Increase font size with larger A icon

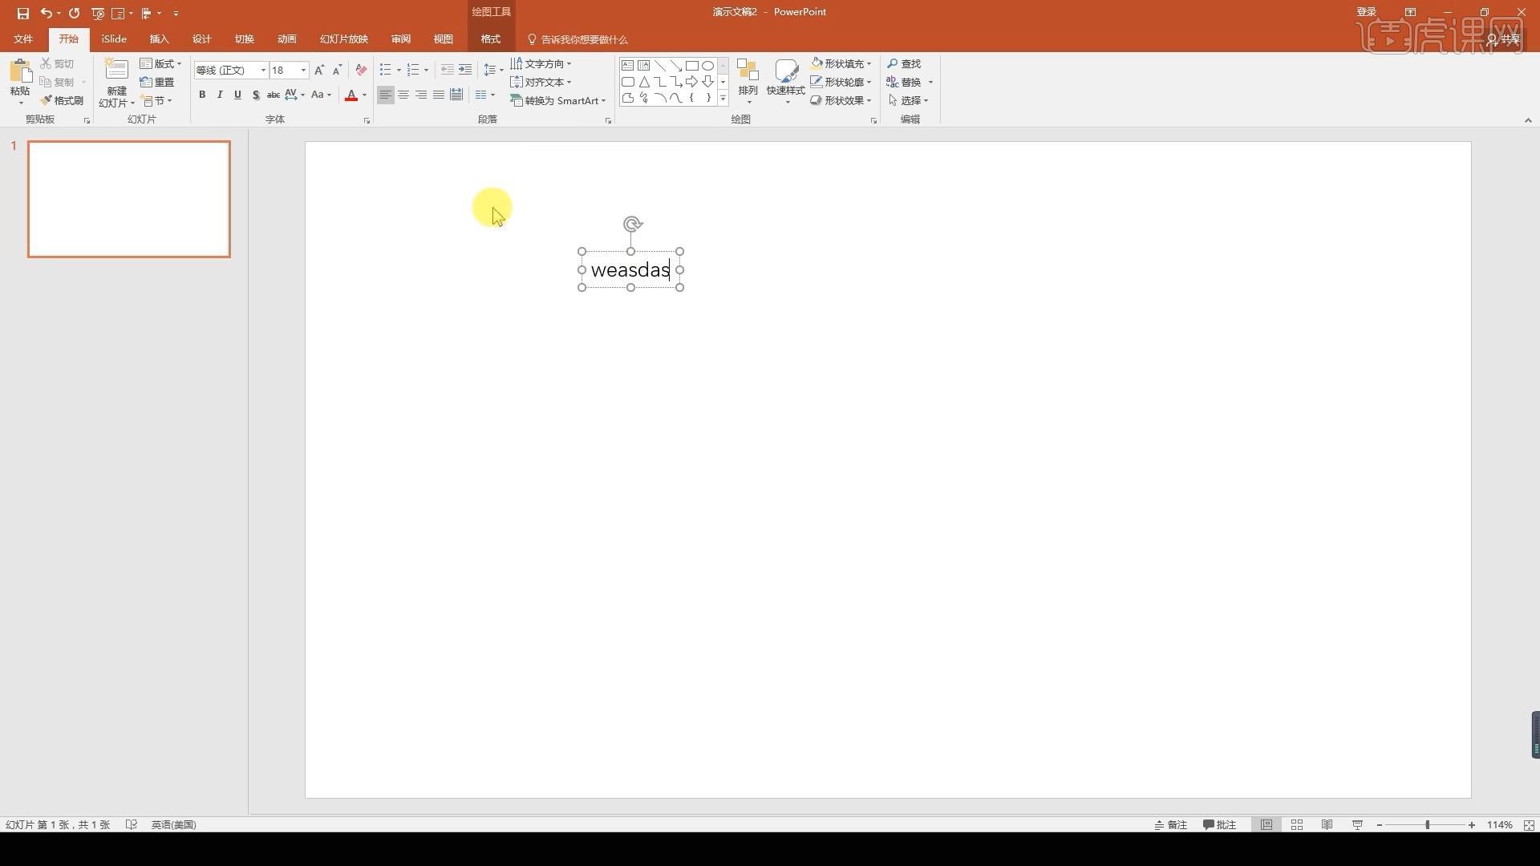click(x=319, y=70)
